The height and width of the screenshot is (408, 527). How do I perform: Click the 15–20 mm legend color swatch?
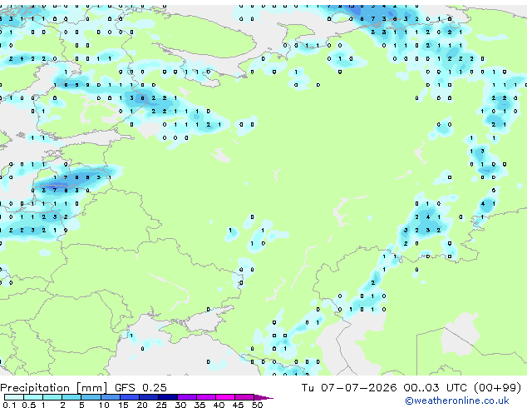[x=129, y=397]
